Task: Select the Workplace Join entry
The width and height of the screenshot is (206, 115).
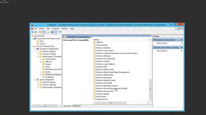Action: pos(102,99)
